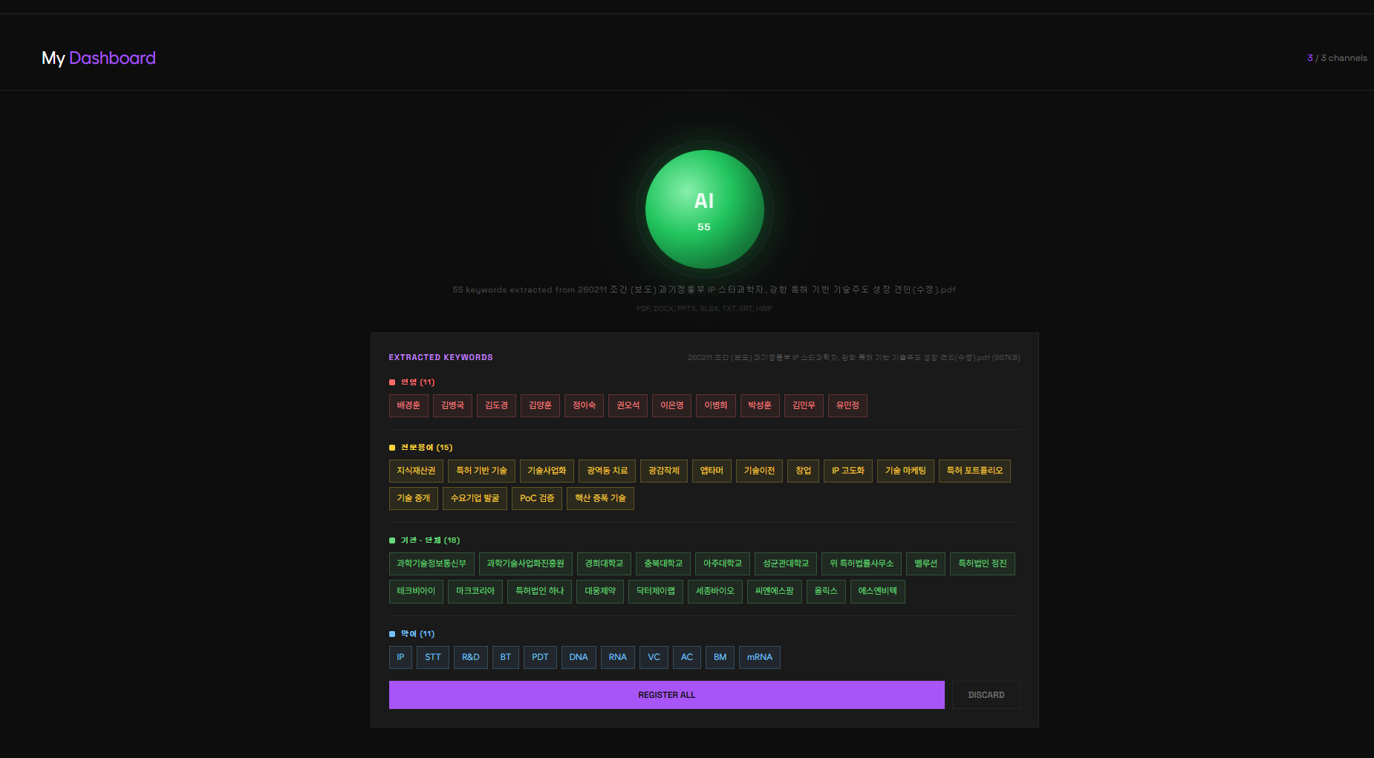Click the green 기관·단체 category marker
Image resolution: width=1374 pixels, height=758 pixels.
(x=392, y=540)
